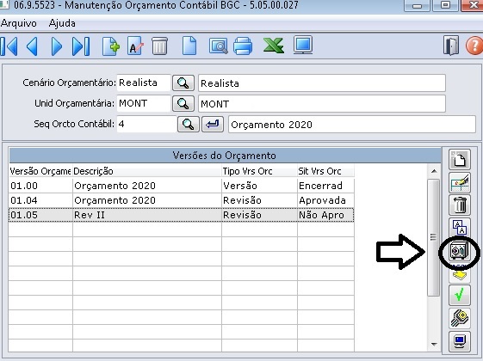Click the copy version icon with A letters
The width and height of the screenshot is (483, 361).
[x=459, y=228]
